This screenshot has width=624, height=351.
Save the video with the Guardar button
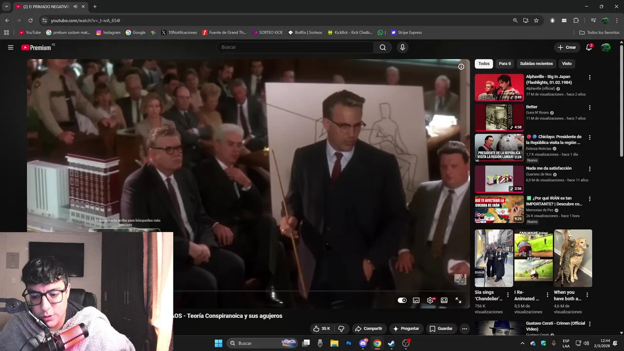pos(441,329)
